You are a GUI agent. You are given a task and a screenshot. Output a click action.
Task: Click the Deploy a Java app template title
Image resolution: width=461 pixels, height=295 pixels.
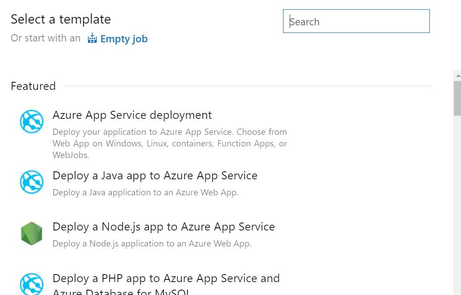[x=155, y=175]
